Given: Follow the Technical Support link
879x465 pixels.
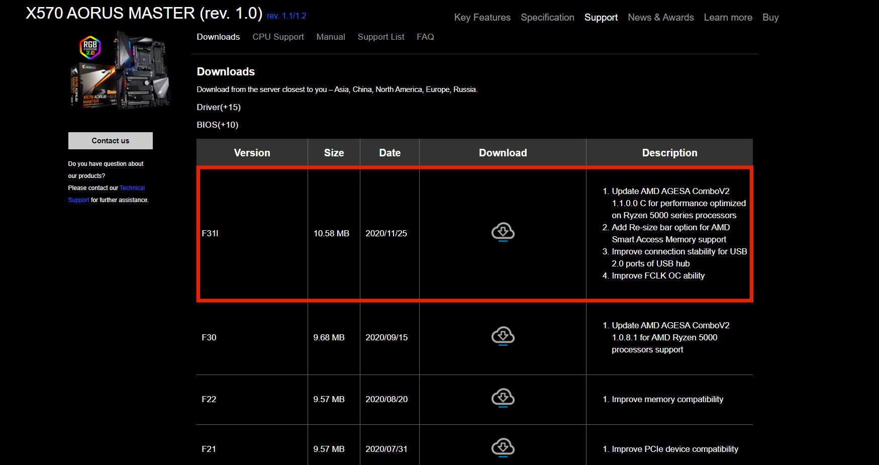Looking at the screenshot, I should tap(132, 188).
